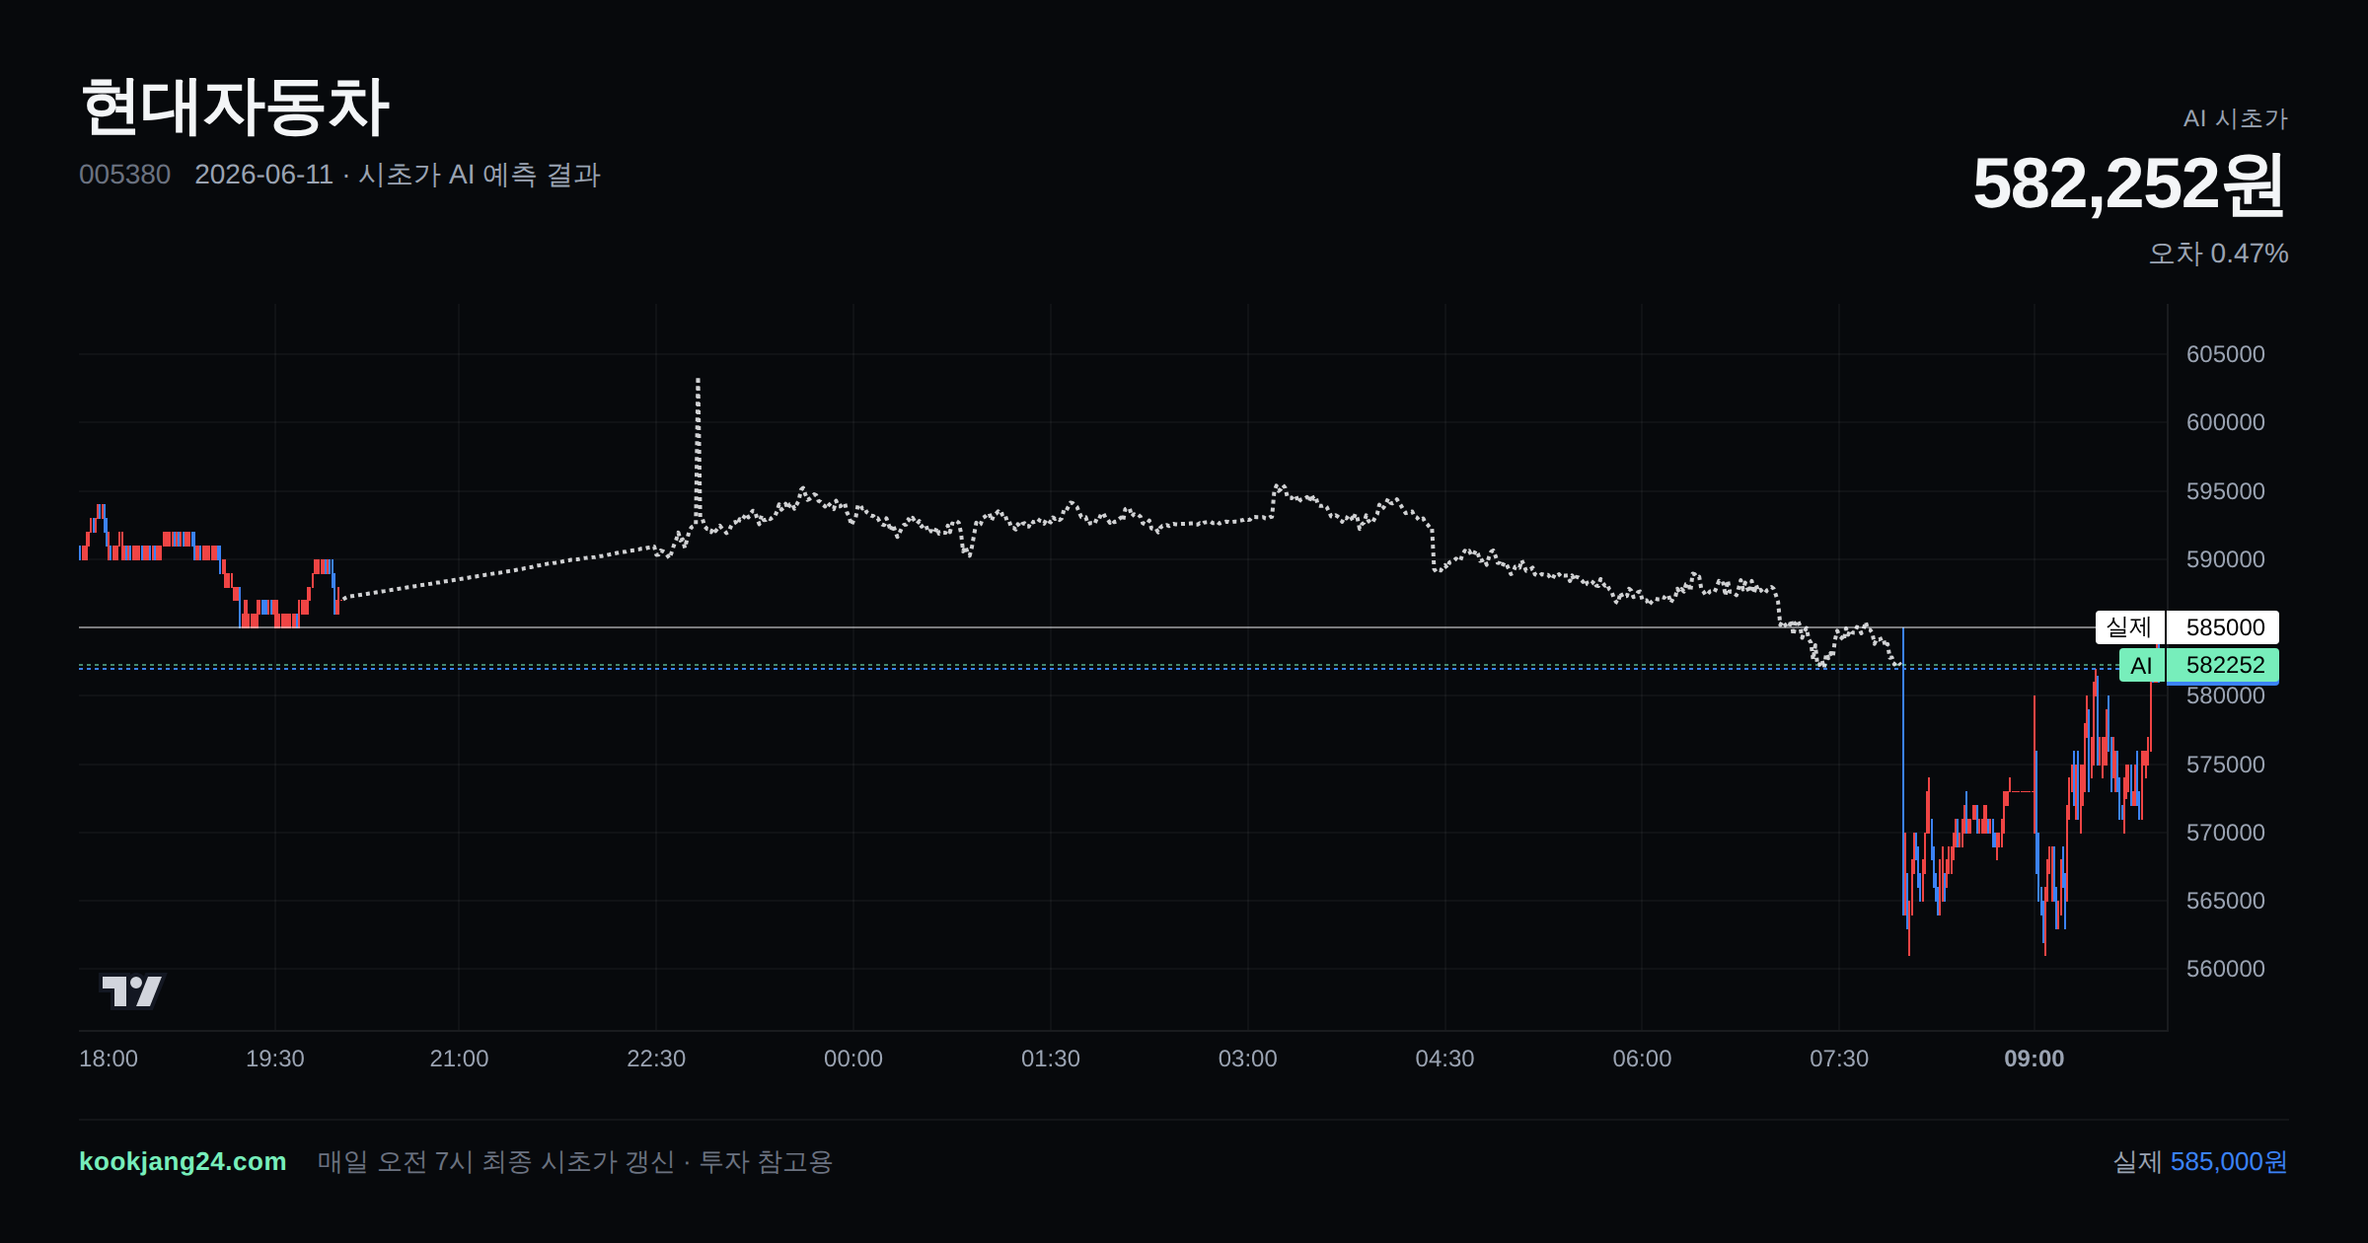This screenshot has height=1243, width=2368.
Task: Click the 570000 price axis label
Action: click(2225, 833)
